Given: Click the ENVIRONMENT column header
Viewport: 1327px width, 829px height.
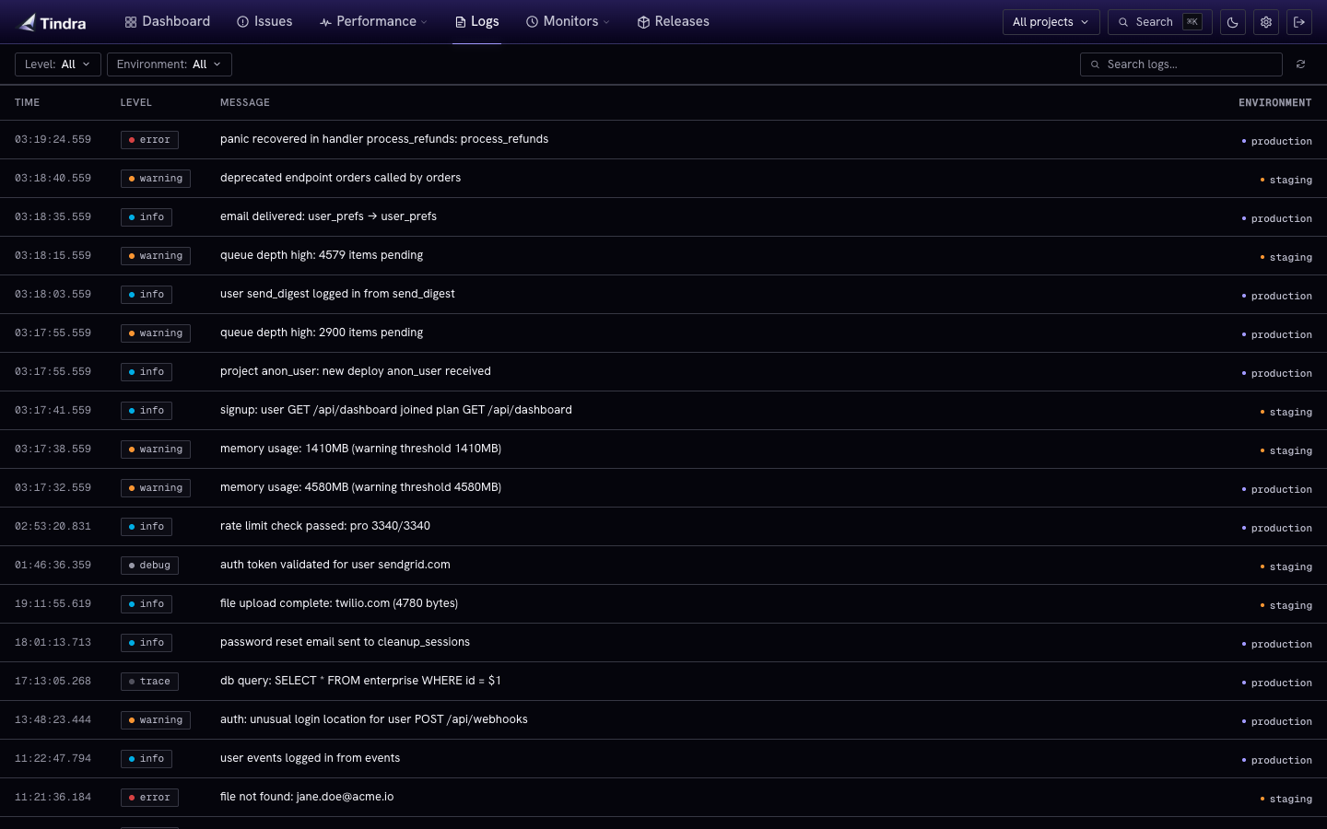Looking at the screenshot, I should click(x=1274, y=102).
